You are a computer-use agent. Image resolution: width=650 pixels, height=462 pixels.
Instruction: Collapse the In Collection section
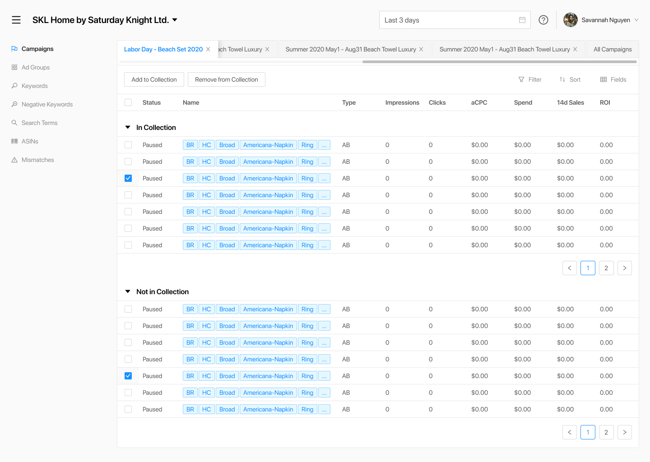click(128, 128)
